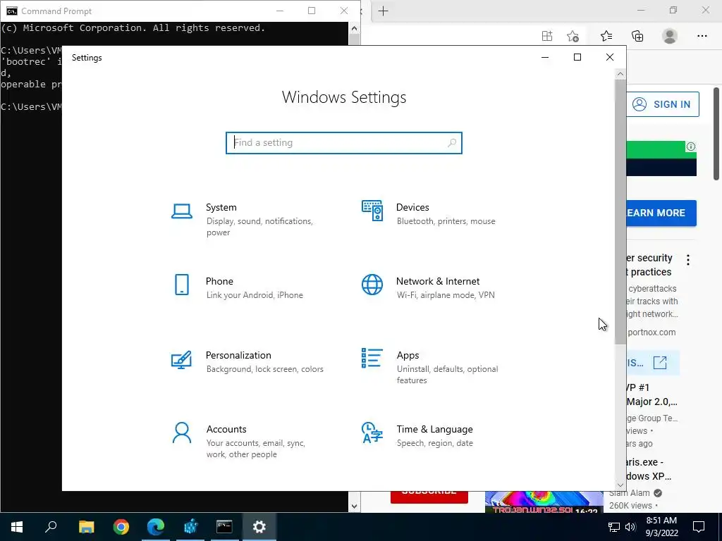Click the "Link your Android, iPhone" description
Image resolution: width=722 pixels, height=541 pixels.
click(255, 295)
